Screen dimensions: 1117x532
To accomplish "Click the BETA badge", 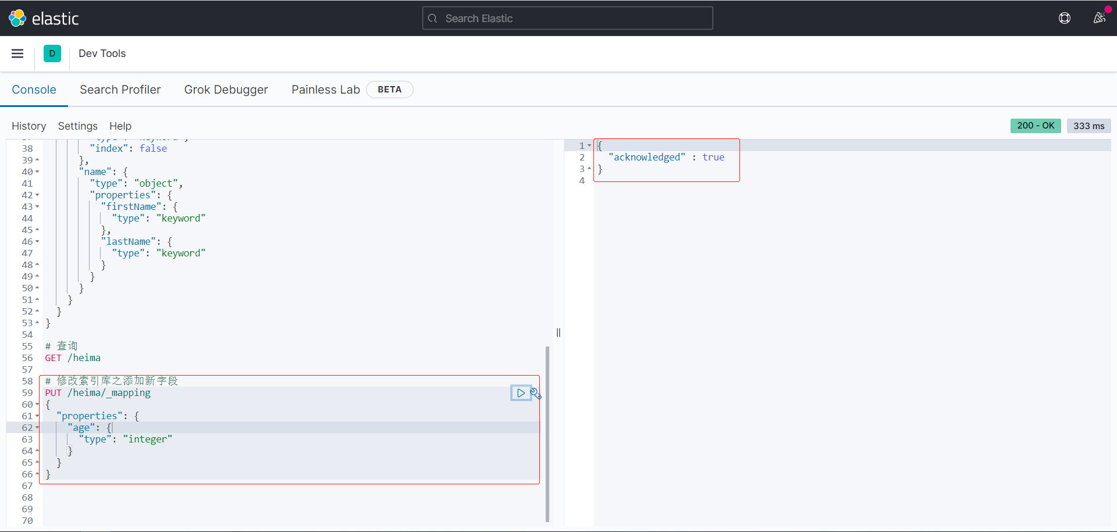I will pos(390,90).
